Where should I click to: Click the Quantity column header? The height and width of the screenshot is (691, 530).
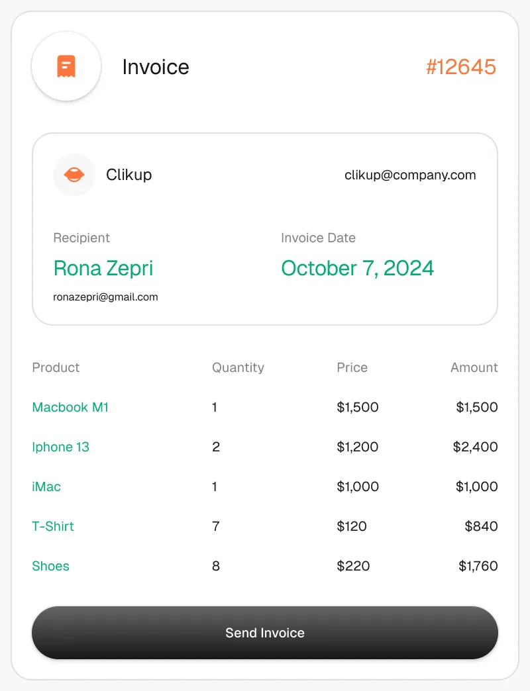[238, 367]
